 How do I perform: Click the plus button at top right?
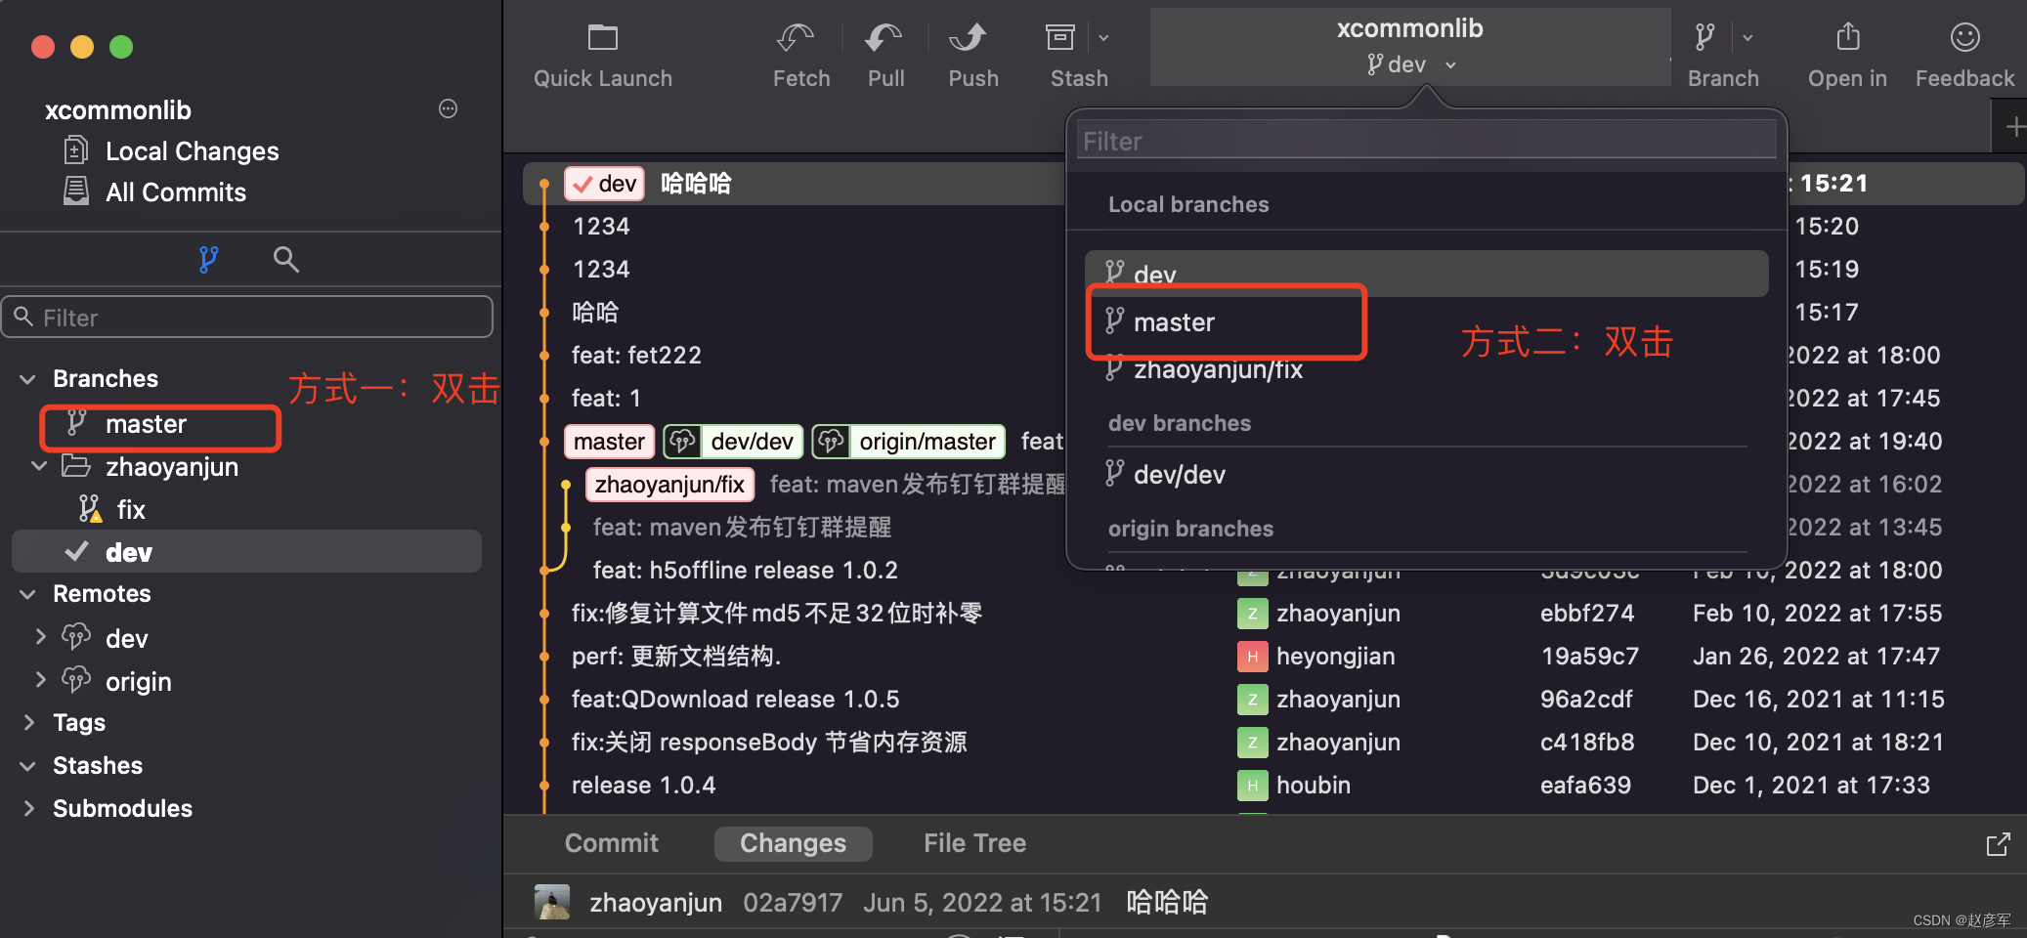tap(2014, 127)
